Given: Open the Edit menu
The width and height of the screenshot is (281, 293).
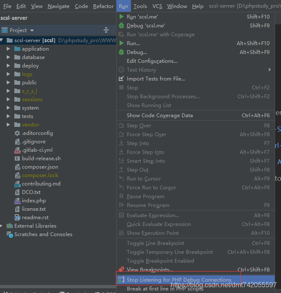Looking at the screenshot, I should [21, 6].
